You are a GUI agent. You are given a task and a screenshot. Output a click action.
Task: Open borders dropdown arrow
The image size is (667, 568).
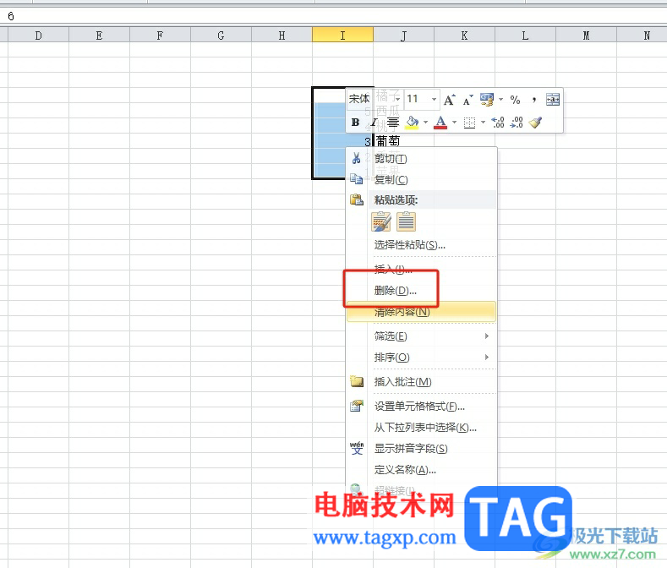click(483, 123)
